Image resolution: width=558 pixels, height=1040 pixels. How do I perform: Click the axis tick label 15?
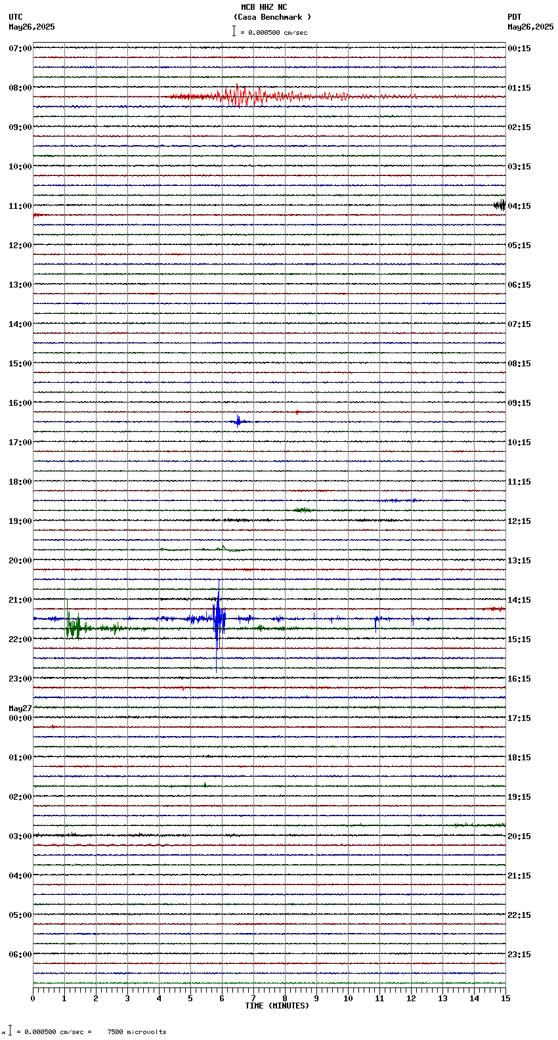pyautogui.click(x=505, y=999)
